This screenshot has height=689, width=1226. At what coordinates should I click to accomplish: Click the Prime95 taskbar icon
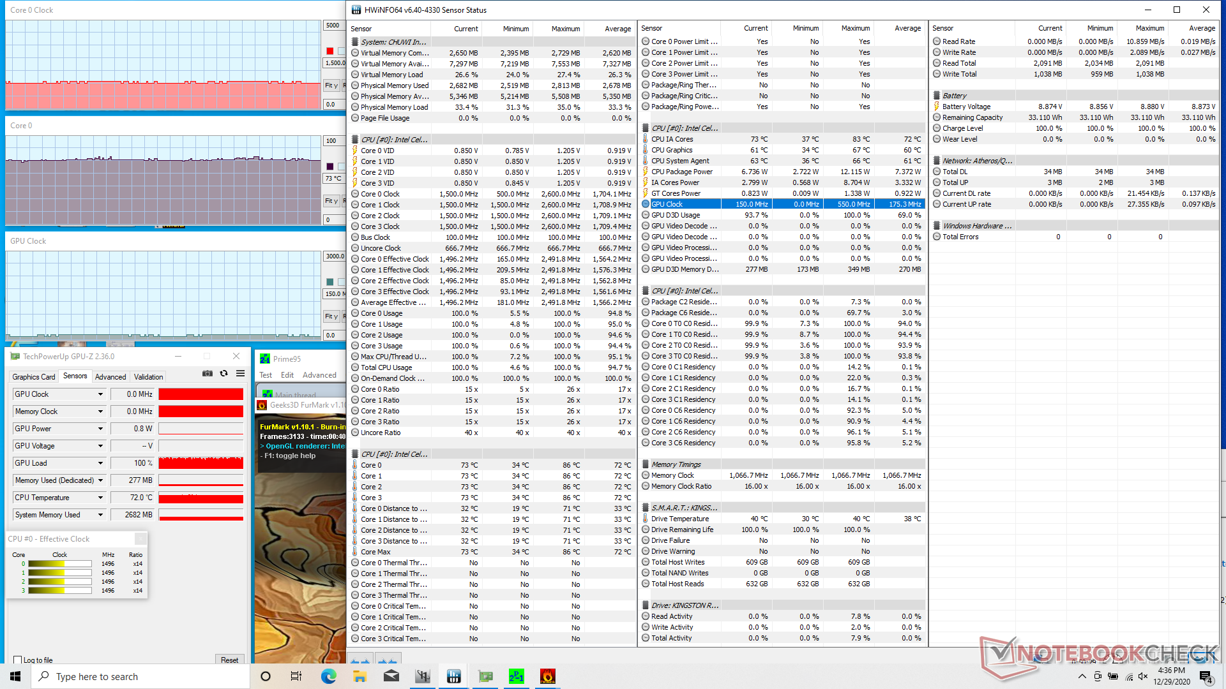516,676
